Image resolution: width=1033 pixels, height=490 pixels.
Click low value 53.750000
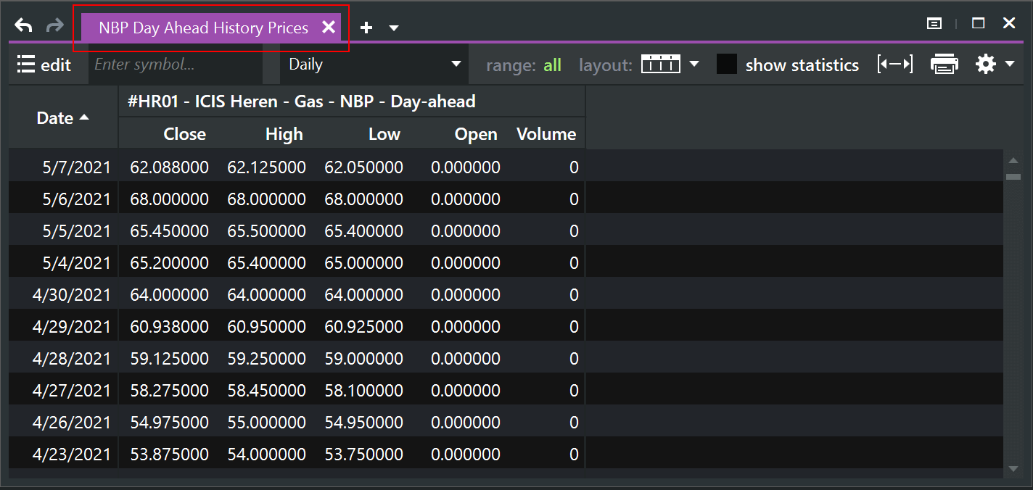coord(363,454)
